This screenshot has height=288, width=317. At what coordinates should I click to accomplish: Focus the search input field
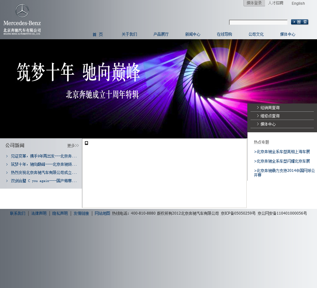tap(258, 22)
